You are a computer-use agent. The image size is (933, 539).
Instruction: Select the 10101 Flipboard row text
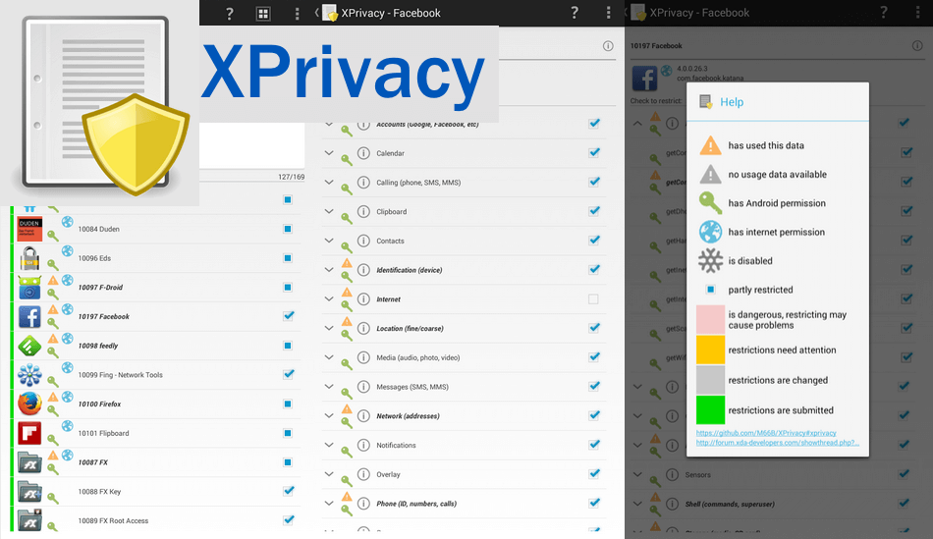[x=103, y=433]
